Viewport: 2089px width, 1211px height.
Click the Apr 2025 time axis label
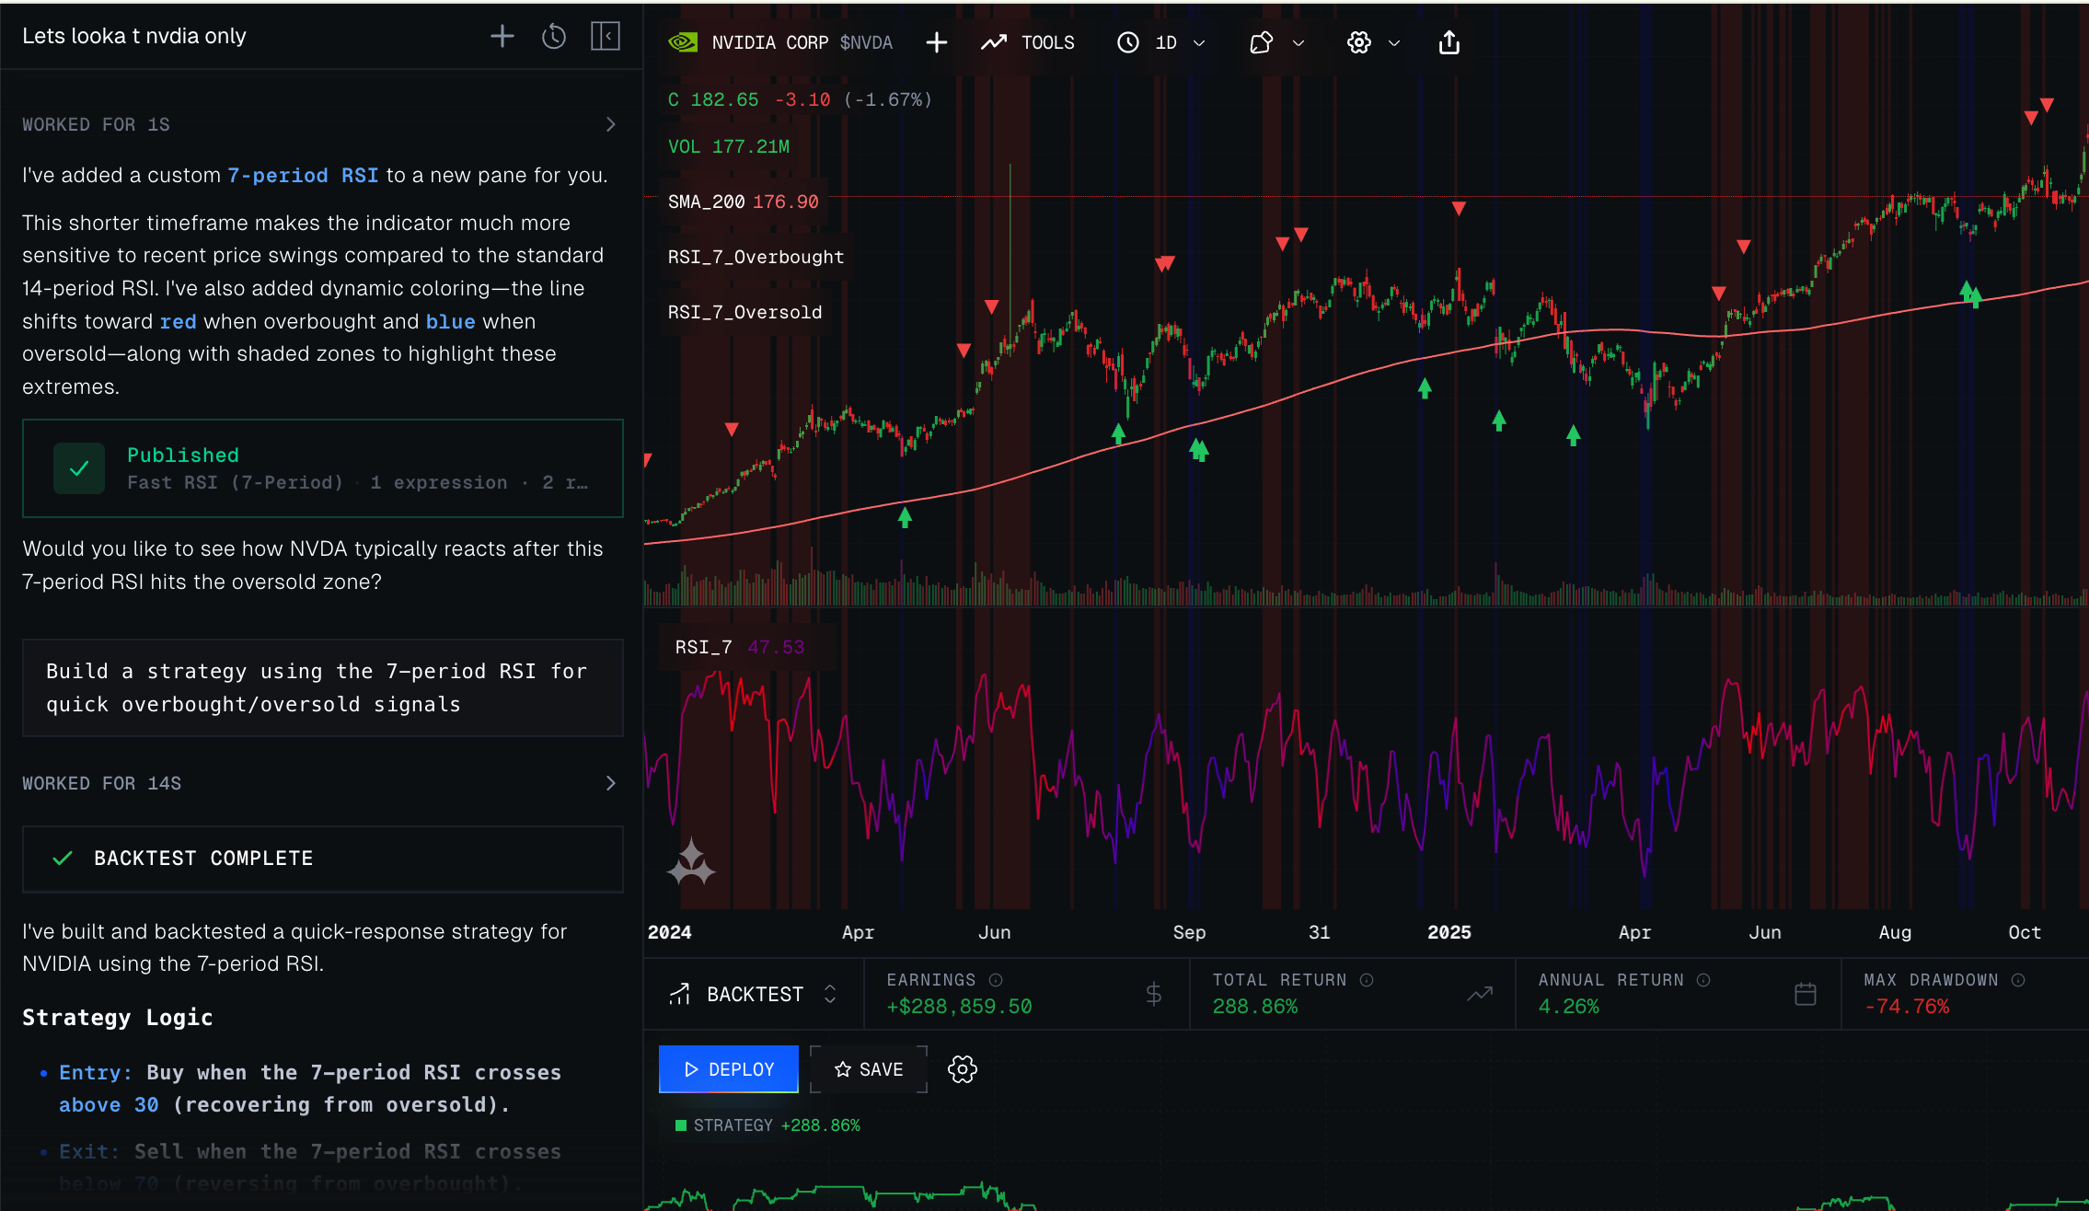1634,932
